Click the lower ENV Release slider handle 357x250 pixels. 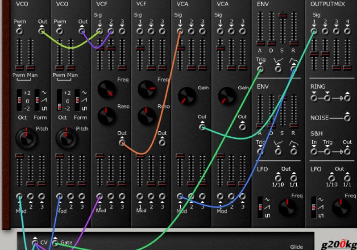point(294,126)
